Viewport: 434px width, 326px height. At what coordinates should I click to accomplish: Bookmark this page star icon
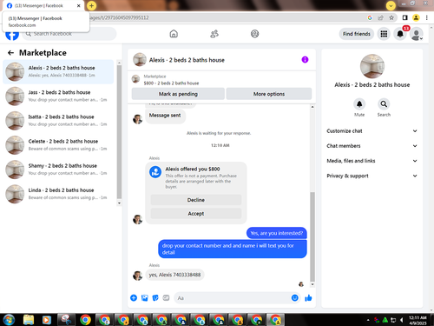[x=391, y=17]
